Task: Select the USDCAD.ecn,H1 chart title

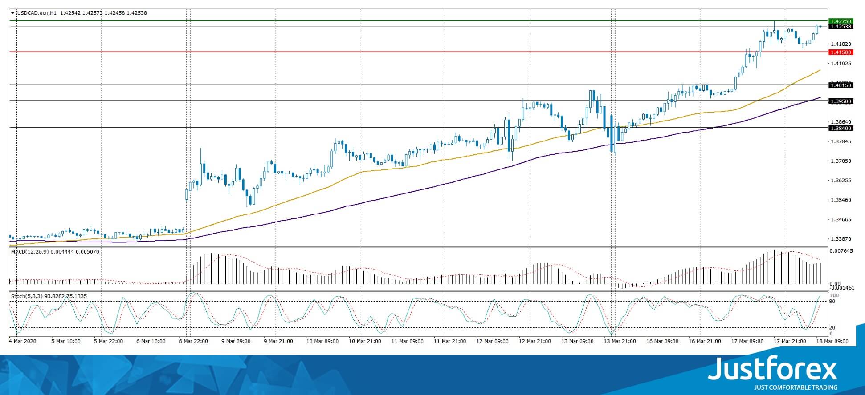Action: click(x=37, y=13)
